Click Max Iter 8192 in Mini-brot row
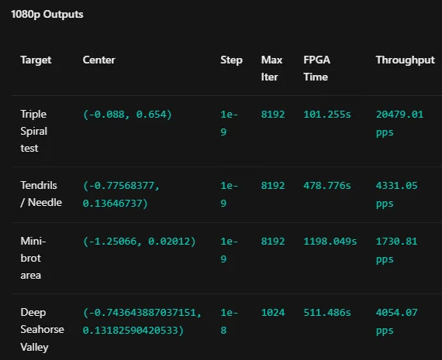Screen dimensions: 442x360 (x=273, y=242)
